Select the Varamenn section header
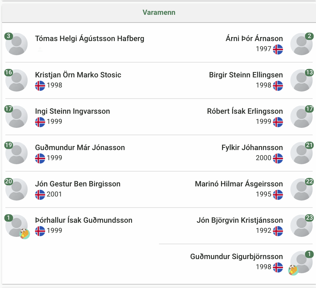 [x=159, y=12]
